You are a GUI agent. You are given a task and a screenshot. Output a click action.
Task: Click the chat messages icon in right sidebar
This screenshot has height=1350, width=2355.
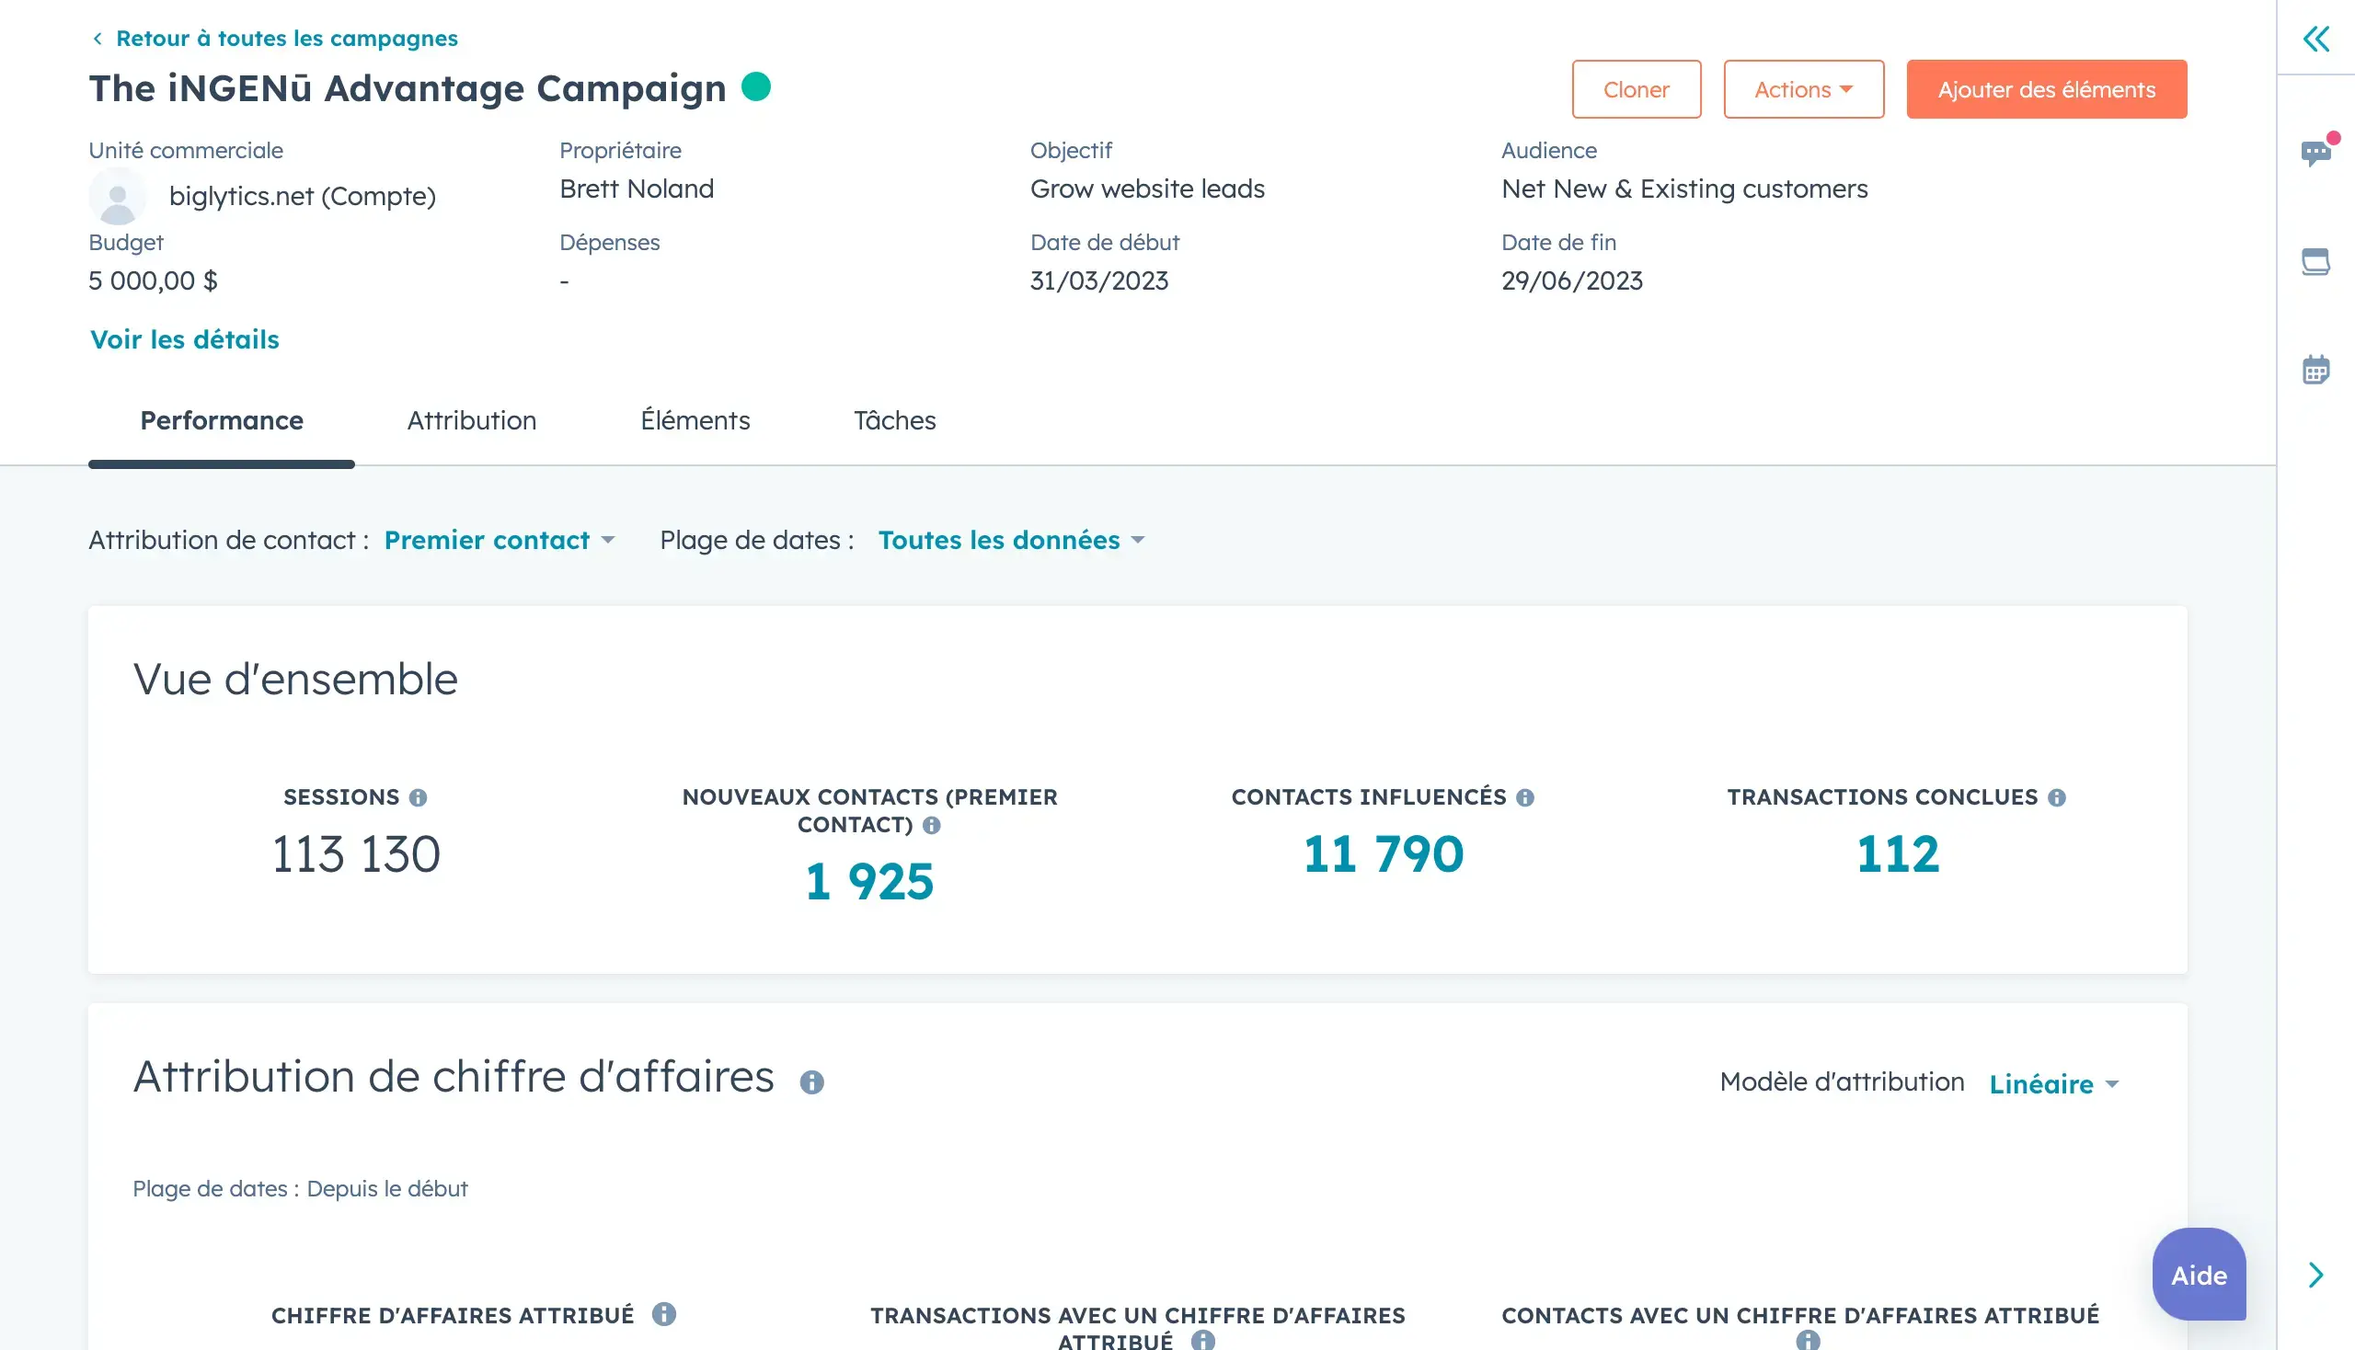pyautogui.click(x=2315, y=152)
